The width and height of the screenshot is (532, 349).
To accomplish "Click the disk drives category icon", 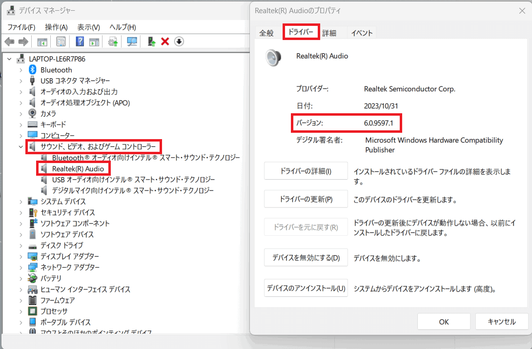I will [x=33, y=246].
